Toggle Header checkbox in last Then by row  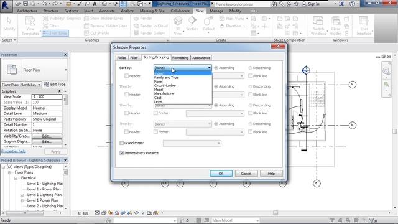[x=126, y=132]
